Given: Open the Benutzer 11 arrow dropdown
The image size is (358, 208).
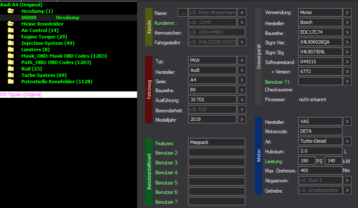Looking at the screenshot, I should click(x=347, y=81).
